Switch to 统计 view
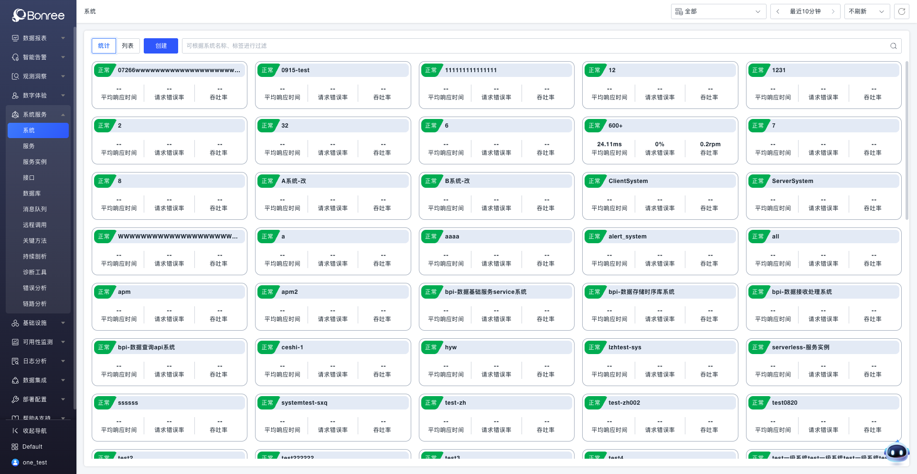This screenshot has height=474, width=917. [x=104, y=46]
